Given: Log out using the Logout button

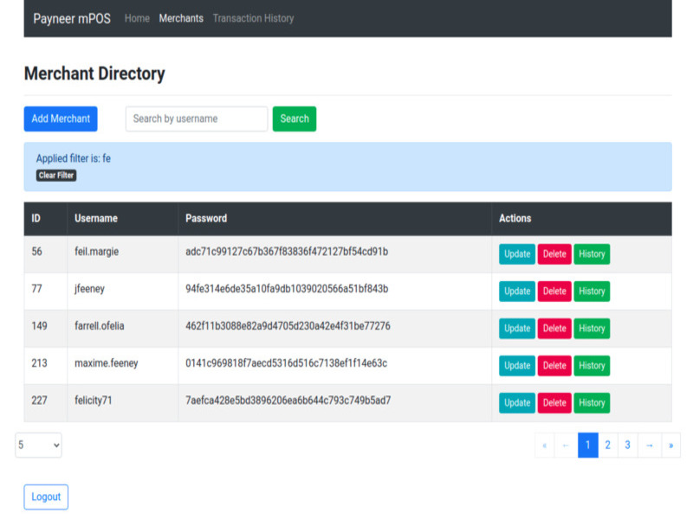Looking at the screenshot, I should pyautogui.click(x=46, y=497).
